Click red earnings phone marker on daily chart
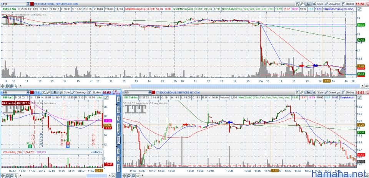Screen dimensions: 369x178 68,143
